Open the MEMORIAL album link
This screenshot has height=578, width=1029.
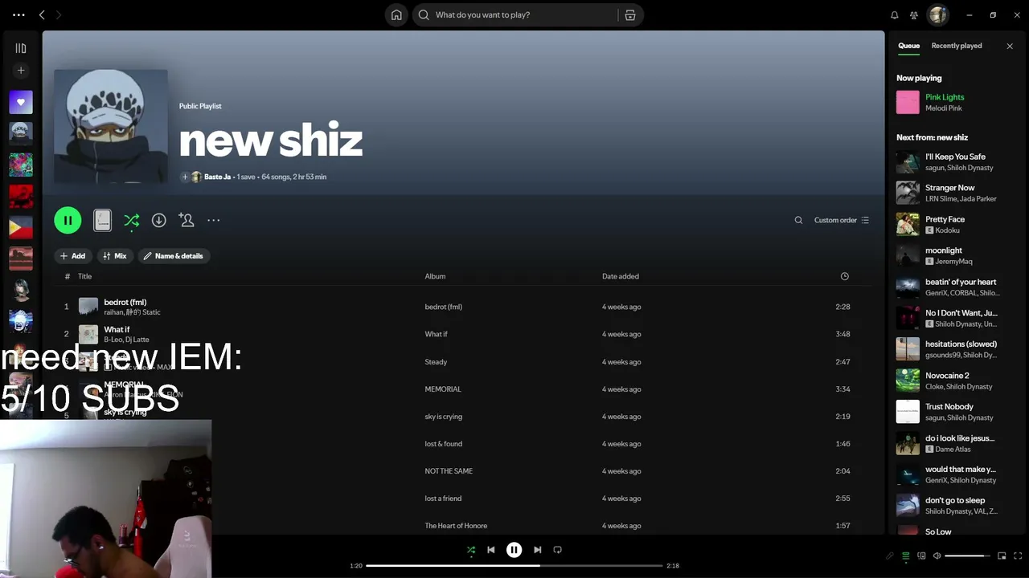point(443,389)
